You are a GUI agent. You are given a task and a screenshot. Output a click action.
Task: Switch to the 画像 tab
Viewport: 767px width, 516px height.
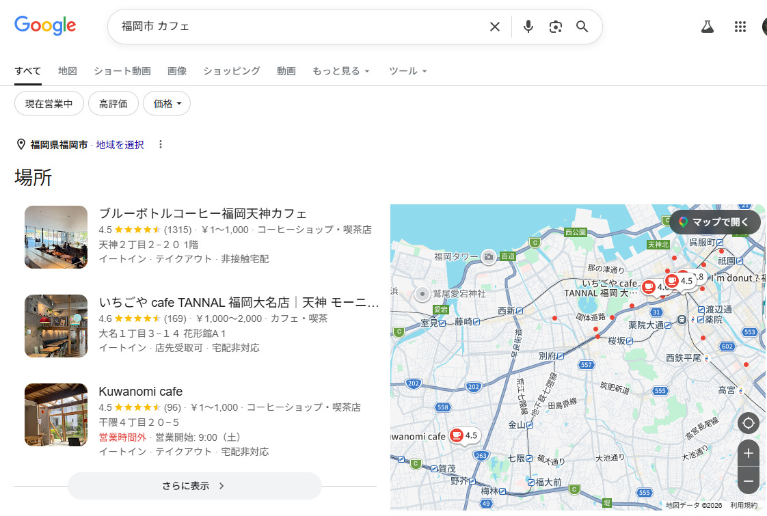tap(177, 71)
